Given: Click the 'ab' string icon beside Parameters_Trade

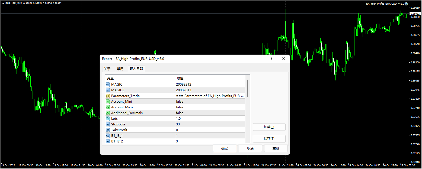Looking at the screenshot, I should [x=108, y=96].
